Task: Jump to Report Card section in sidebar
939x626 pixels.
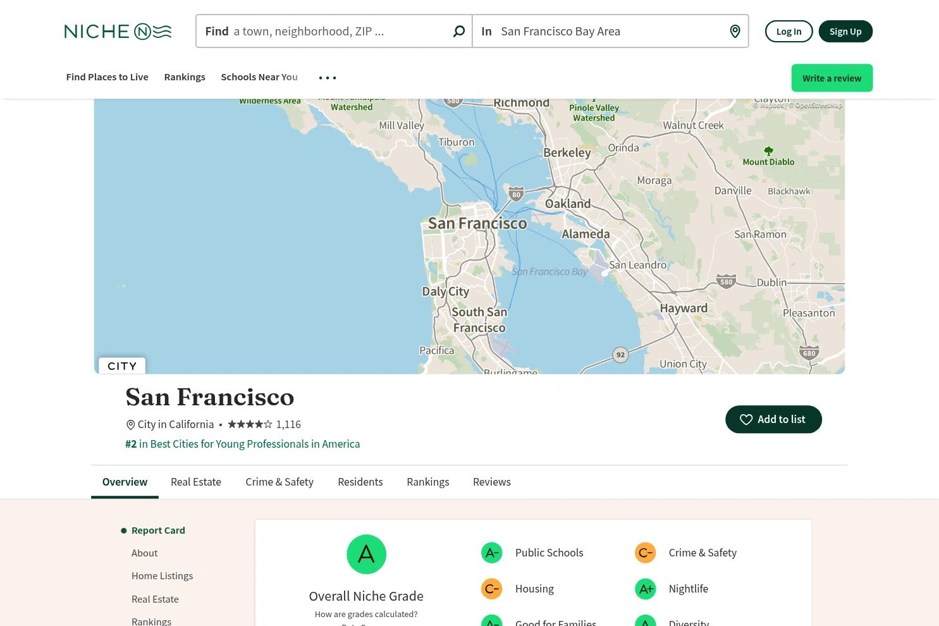Action: point(158,531)
